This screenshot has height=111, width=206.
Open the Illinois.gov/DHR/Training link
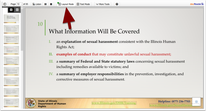click(x=114, y=103)
